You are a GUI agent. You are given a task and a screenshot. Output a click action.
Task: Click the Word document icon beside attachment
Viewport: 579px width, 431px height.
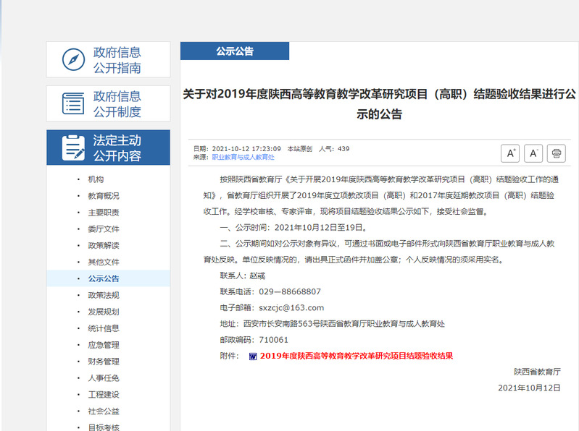tap(252, 357)
